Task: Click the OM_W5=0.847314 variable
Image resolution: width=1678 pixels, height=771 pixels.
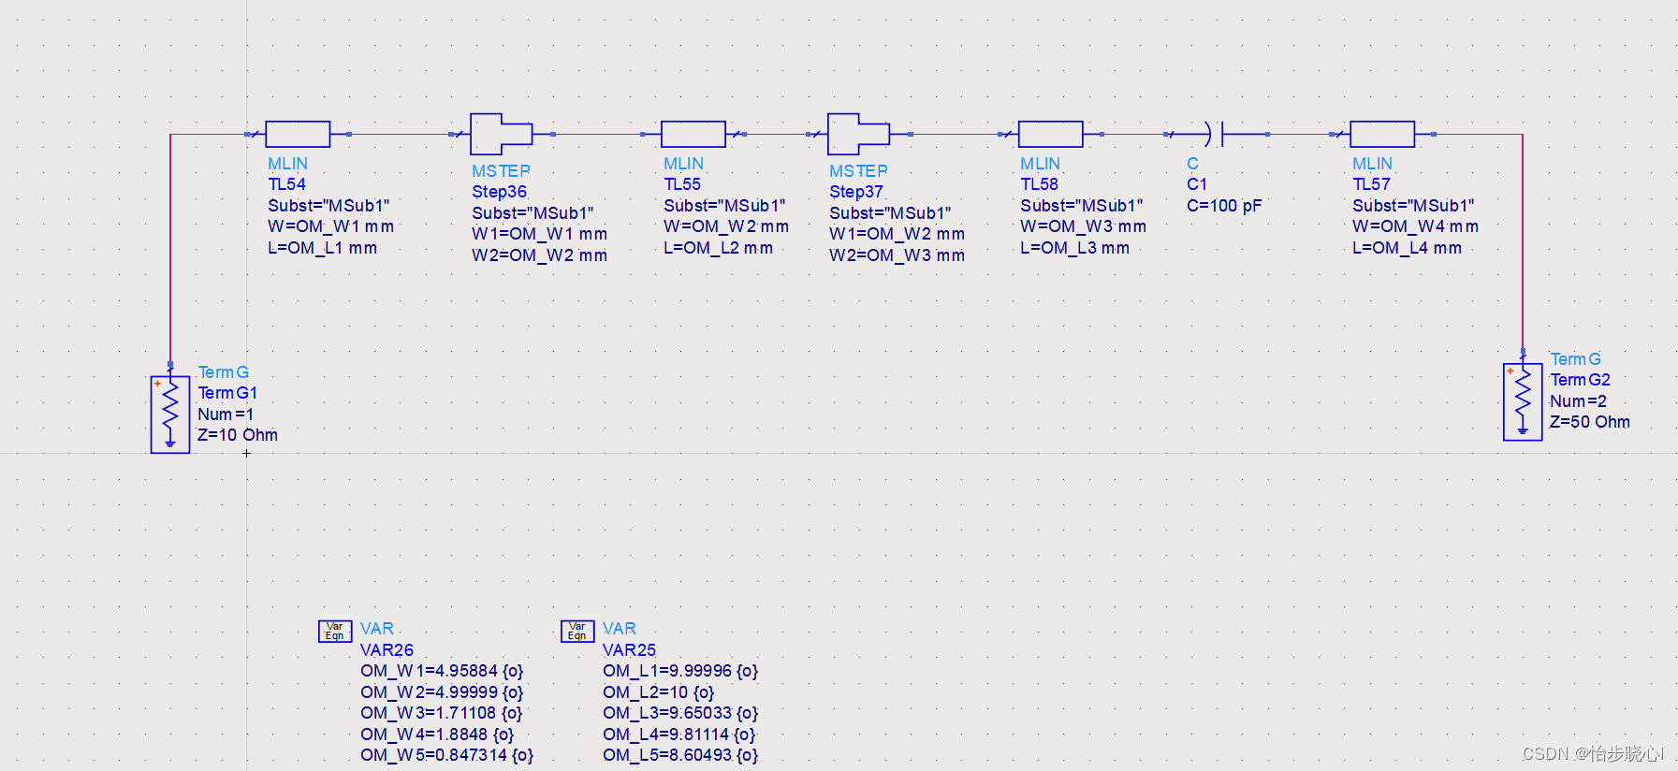Action: click(447, 755)
